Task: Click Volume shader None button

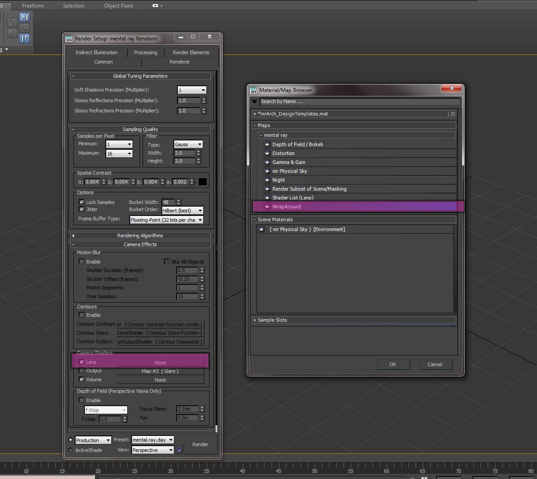Action: 160,380
